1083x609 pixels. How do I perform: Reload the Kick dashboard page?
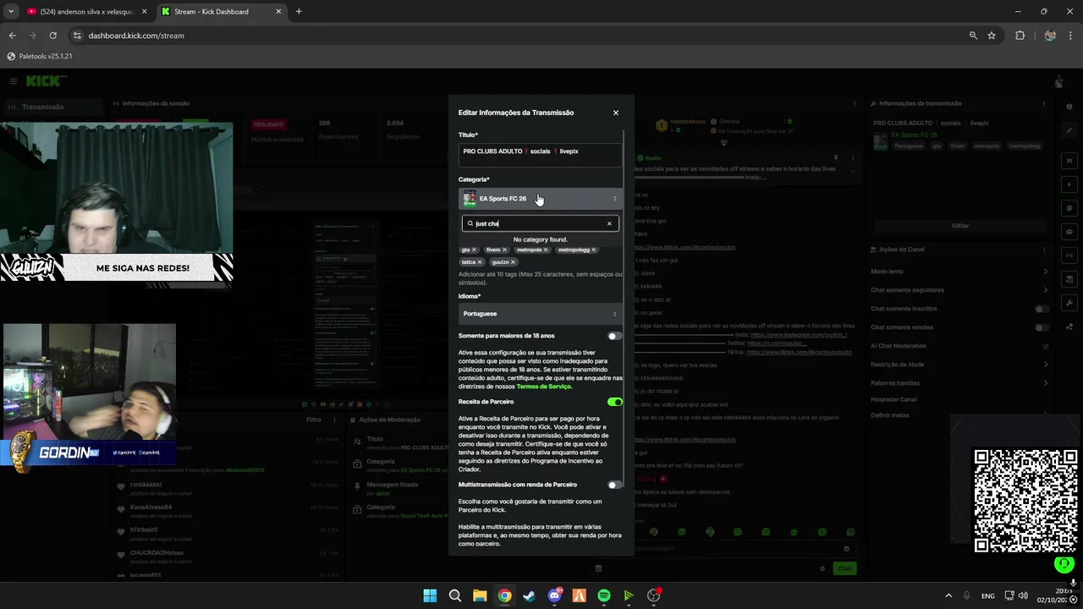(x=52, y=36)
